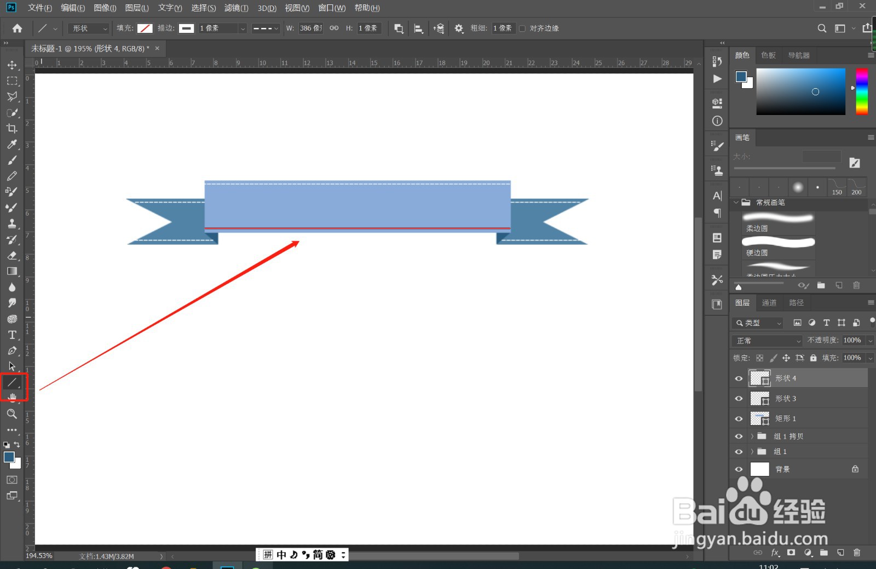Delete the selected layer with trash icon
The image size is (876, 569).
pos(857,553)
